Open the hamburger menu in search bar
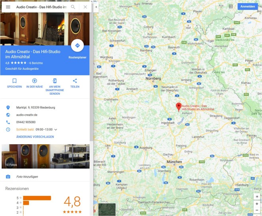The width and height of the screenshot is (262, 216). point(8,7)
